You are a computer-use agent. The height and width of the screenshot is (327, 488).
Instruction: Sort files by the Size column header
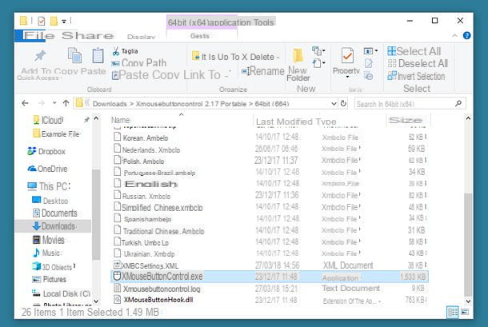tap(406, 120)
